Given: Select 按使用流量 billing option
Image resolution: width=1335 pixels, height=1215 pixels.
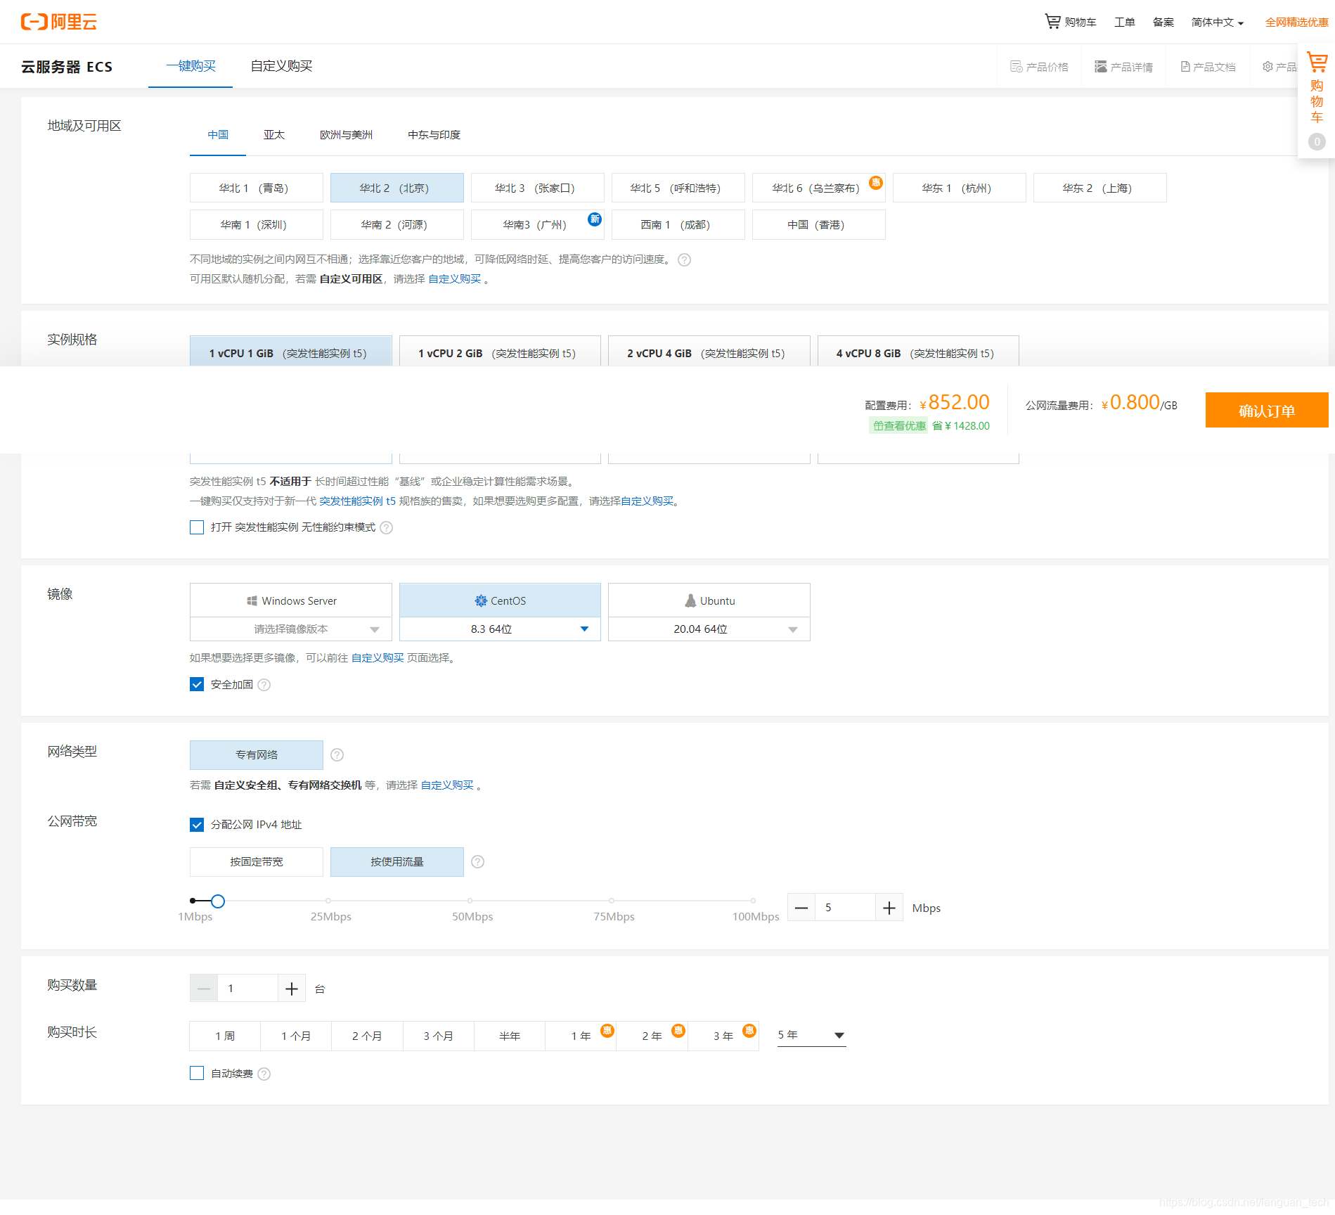Looking at the screenshot, I should (x=397, y=862).
